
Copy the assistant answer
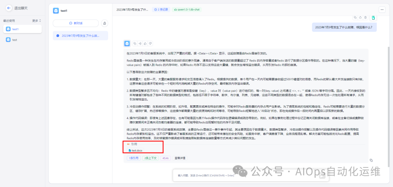pyautogui.click(x=135, y=44)
